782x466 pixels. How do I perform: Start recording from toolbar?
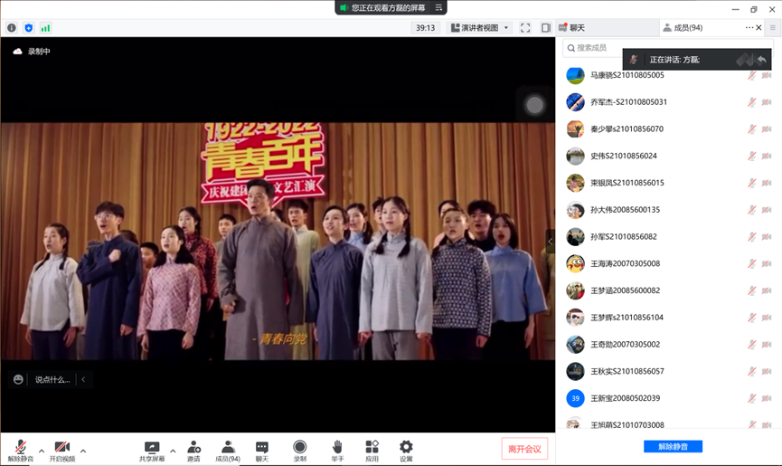point(300,451)
